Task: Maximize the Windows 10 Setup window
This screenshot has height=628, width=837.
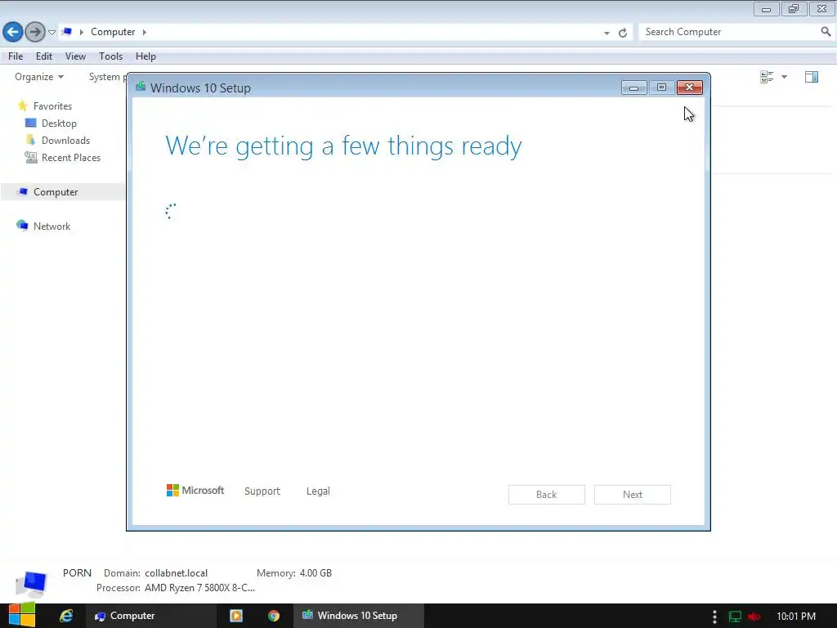Action: coord(662,87)
